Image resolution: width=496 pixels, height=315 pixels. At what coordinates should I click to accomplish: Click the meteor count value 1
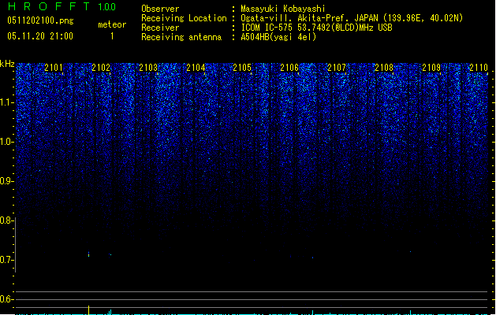(x=112, y=36)
